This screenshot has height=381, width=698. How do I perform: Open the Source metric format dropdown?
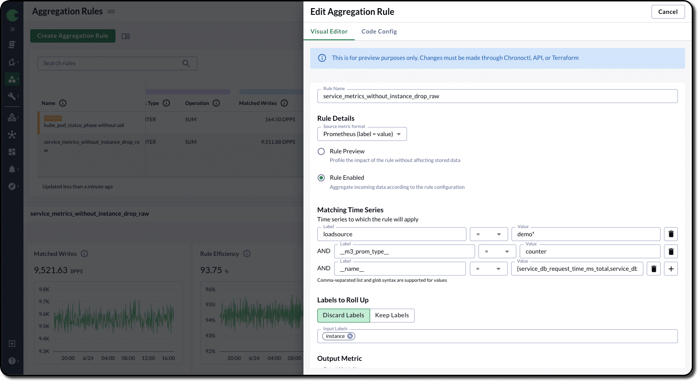pyautogui.click(x=362, y=134)
